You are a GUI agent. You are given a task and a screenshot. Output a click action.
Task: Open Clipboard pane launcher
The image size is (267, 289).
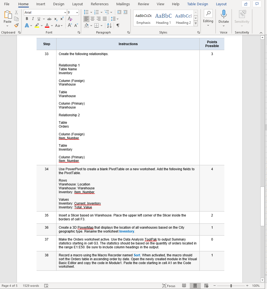coord(19,32)
